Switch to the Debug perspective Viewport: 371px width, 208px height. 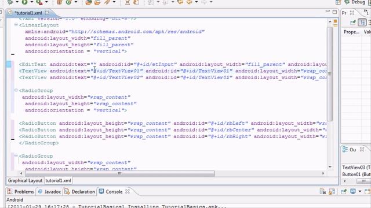[x=355, y=2]
